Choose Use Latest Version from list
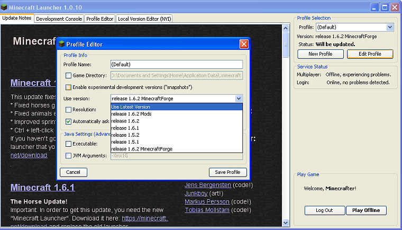 coord(177,107)
